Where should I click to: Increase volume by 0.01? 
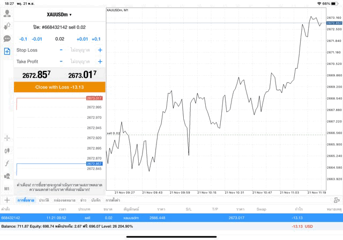[x=82, y=39]
